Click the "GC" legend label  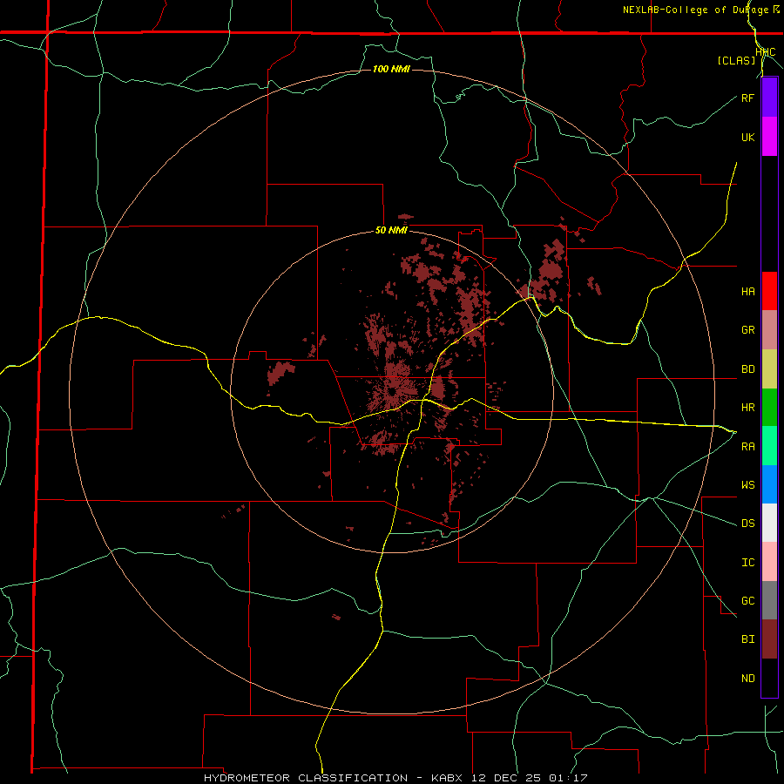point(747,600)
